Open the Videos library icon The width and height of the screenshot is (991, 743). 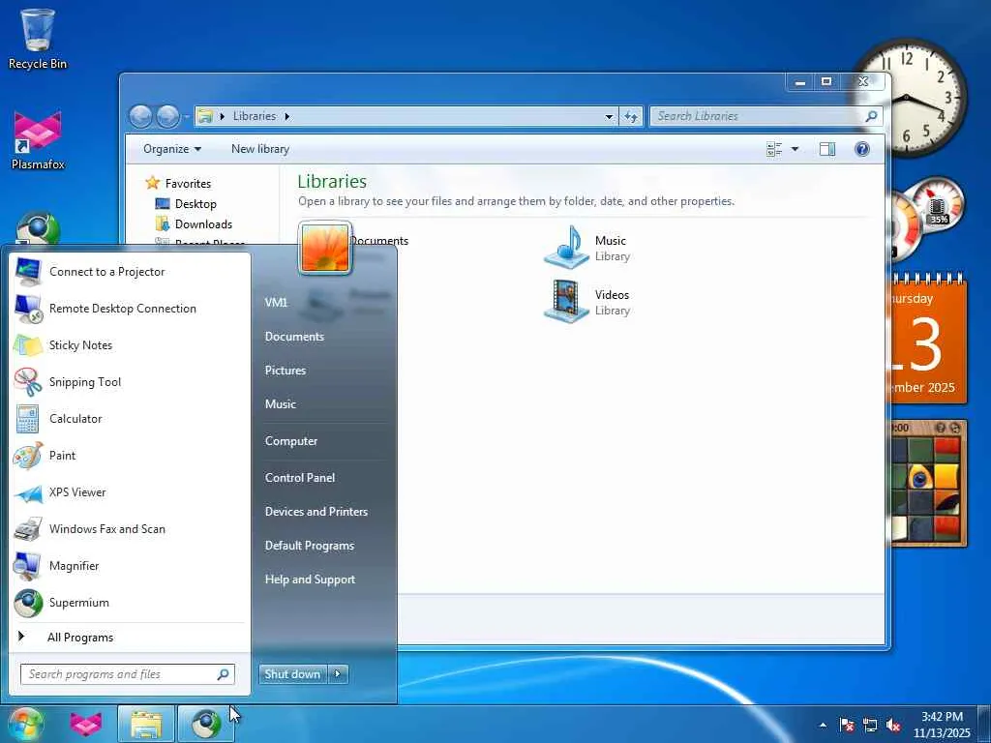(x=567, y=302)
